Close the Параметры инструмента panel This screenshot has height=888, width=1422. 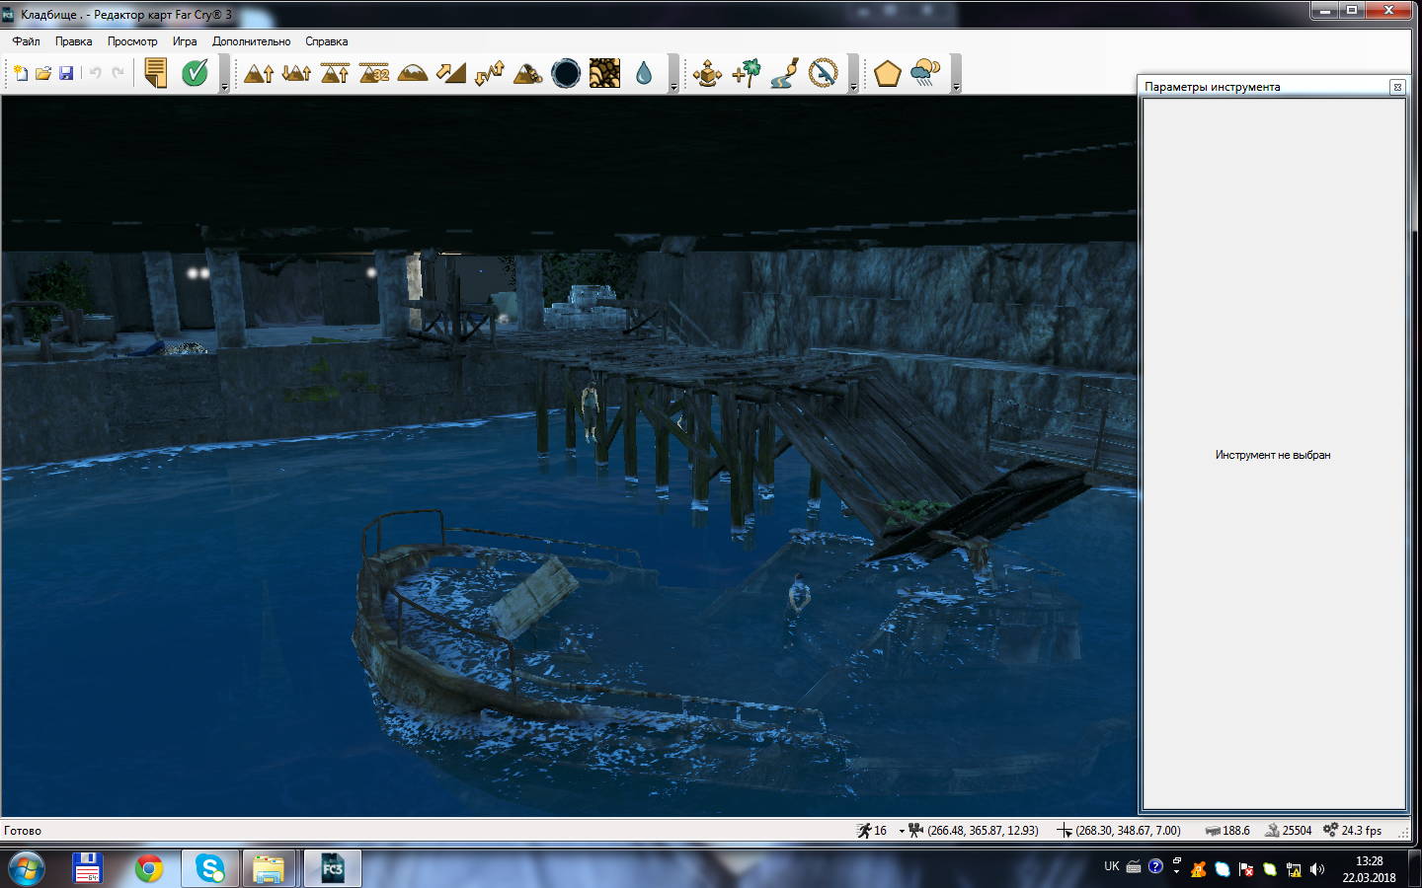click(x=1397, y=87)
